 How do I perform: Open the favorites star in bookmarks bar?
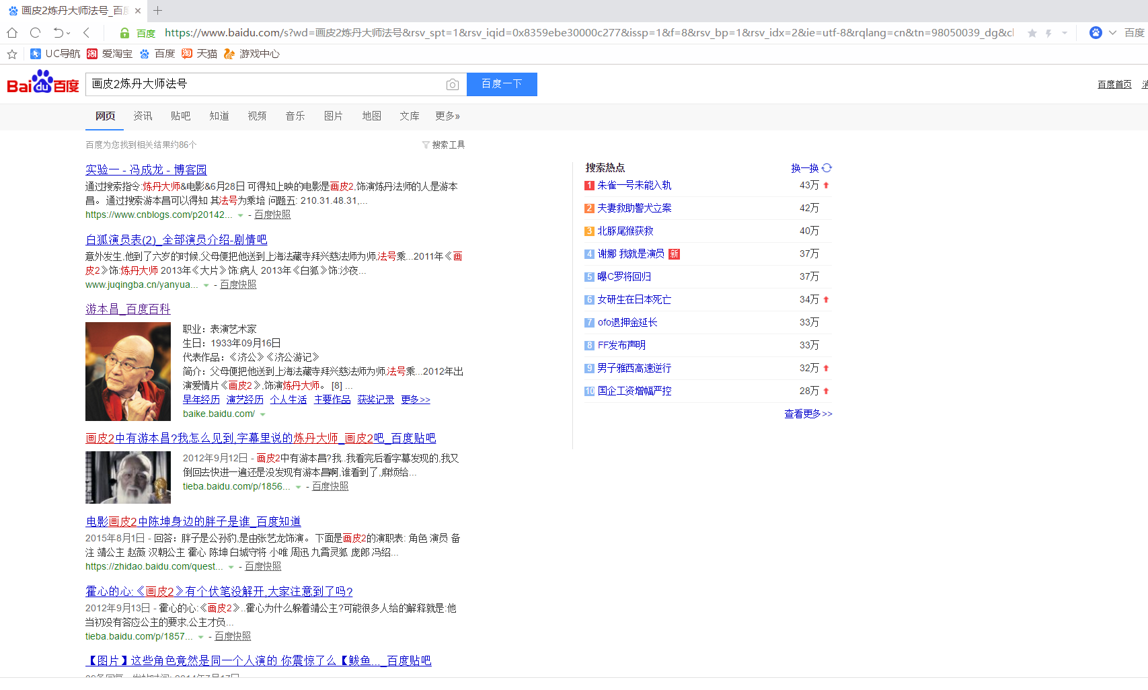12,54
